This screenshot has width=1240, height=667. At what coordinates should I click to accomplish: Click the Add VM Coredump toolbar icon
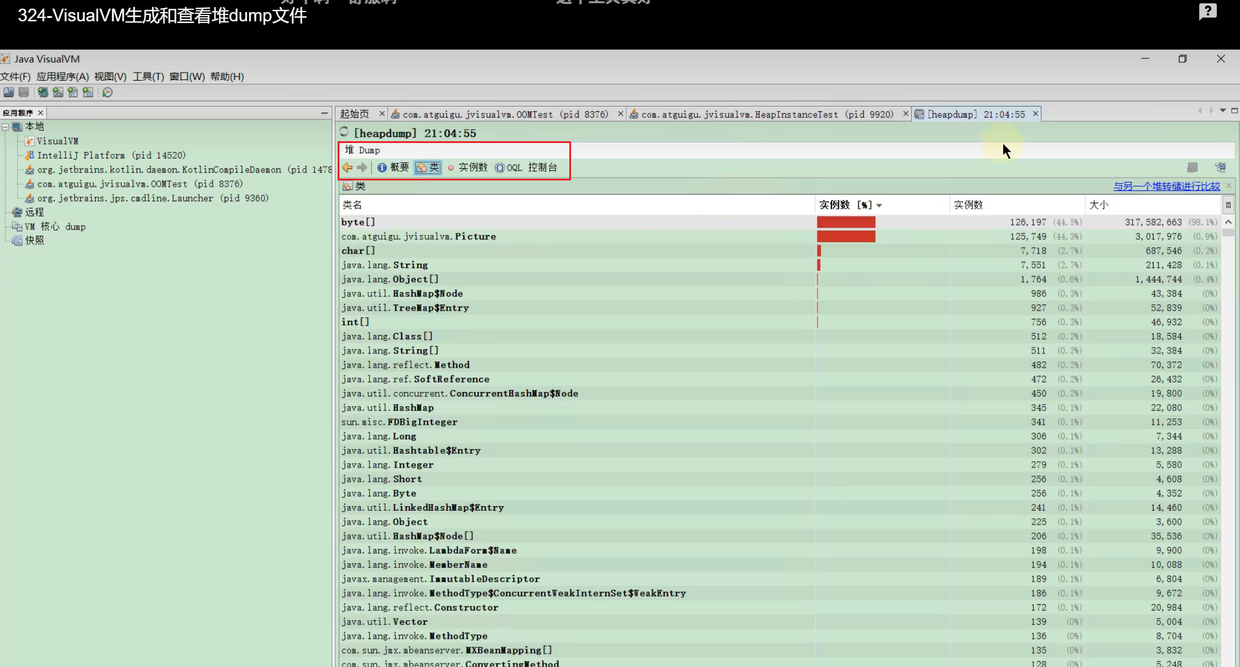click(x=73, y=92)
